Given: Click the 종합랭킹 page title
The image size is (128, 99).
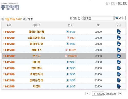Looking at the screenshot, I should pyautogui.click(x=10, y=7).
